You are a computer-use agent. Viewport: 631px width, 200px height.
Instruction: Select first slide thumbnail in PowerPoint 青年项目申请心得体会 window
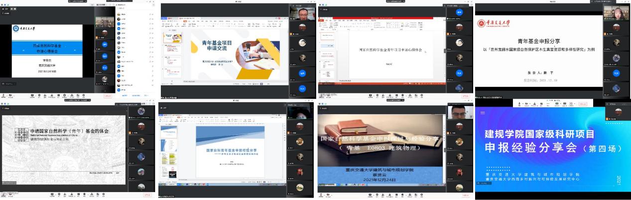pyautogui.click(x=328, y=37)
